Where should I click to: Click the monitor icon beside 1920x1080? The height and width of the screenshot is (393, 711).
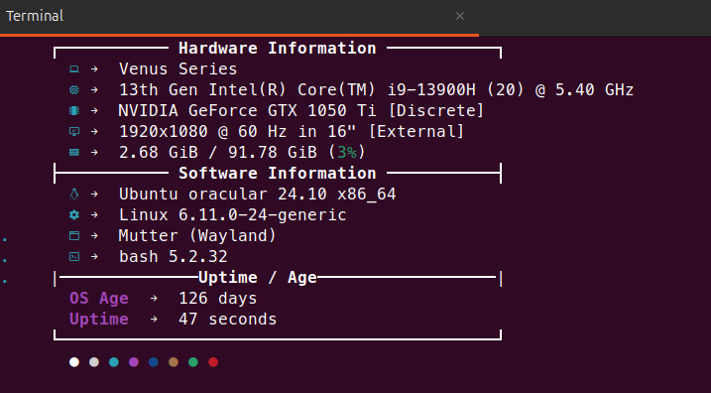click(x=74, y=132)
